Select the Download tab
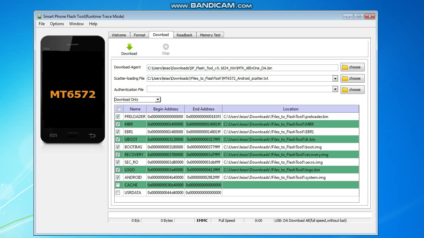Viewport: 424px width, 238px height. tap(161, 35)
